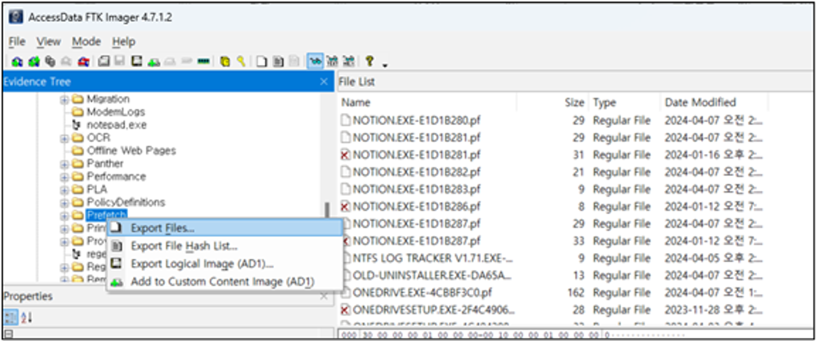Expand the PolicyDefinitions folder node

pos(64,203)
